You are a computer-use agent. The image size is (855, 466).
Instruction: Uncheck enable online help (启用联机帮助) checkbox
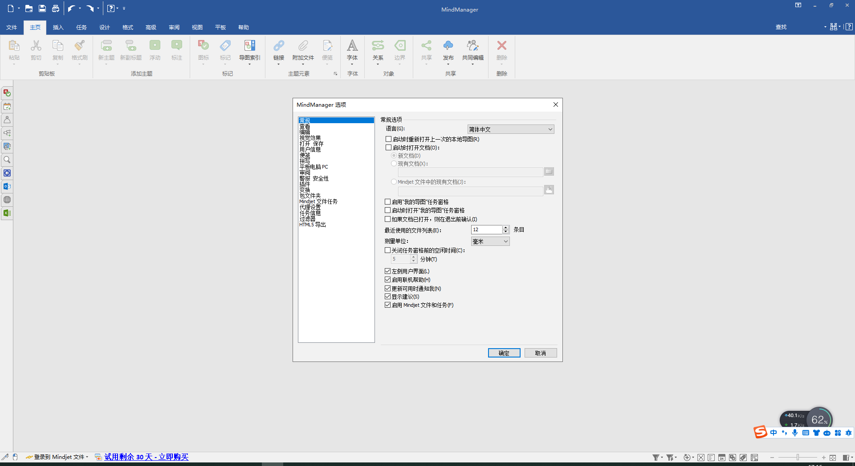[387, 280]
